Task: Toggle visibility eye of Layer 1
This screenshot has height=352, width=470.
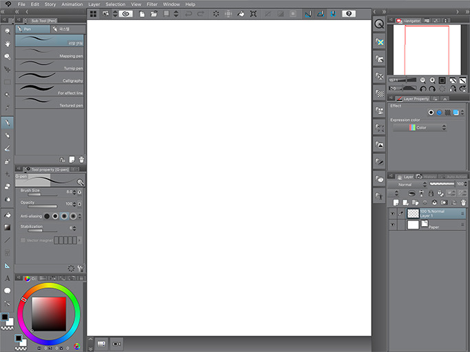Action: (392, 214)
